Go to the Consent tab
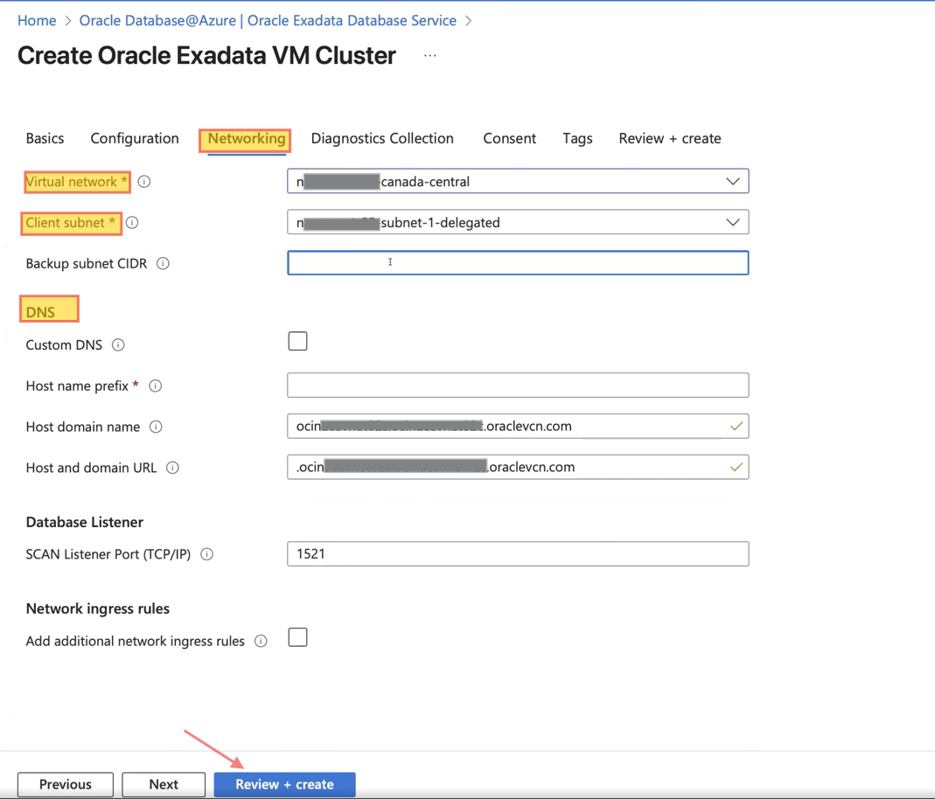This screenshot has width=935, height=799. [x=509, y=138]
